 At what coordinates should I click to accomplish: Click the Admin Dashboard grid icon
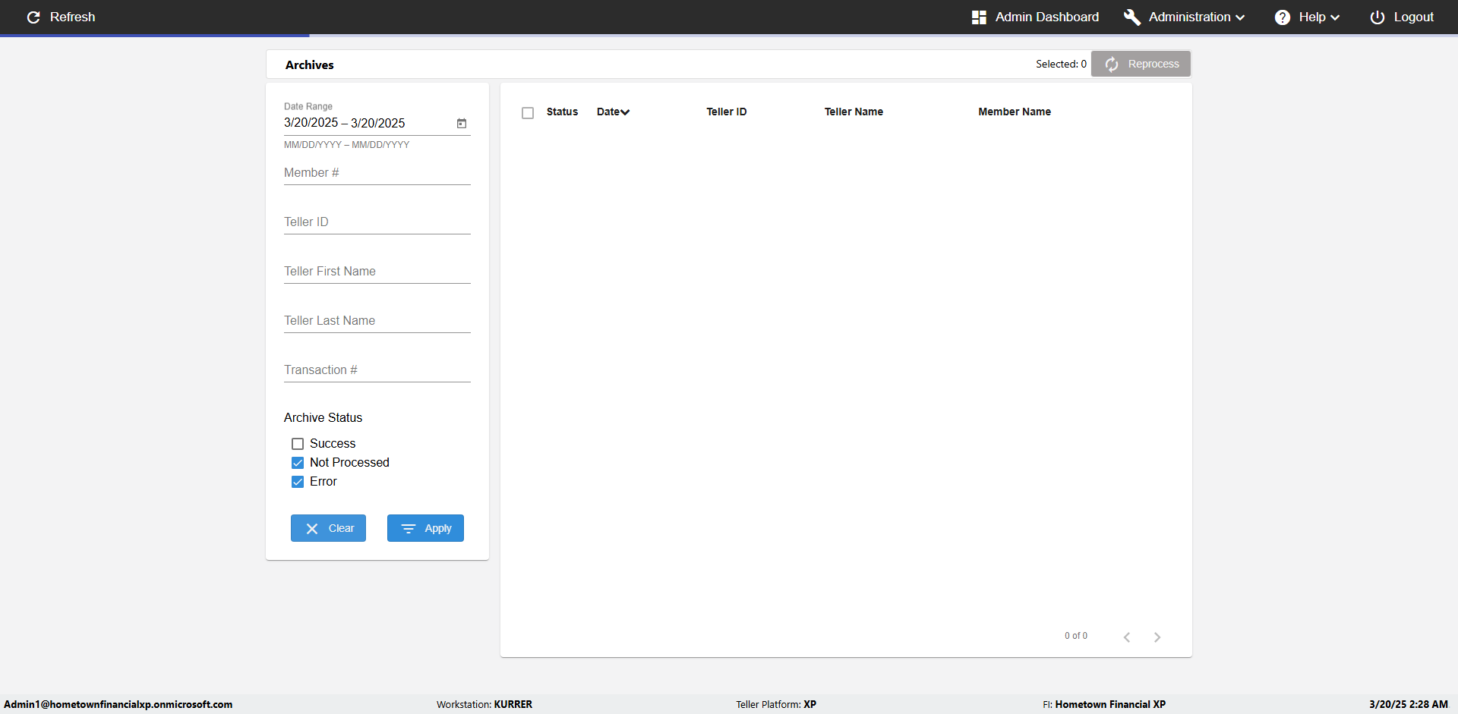click(x=979, y=17)
